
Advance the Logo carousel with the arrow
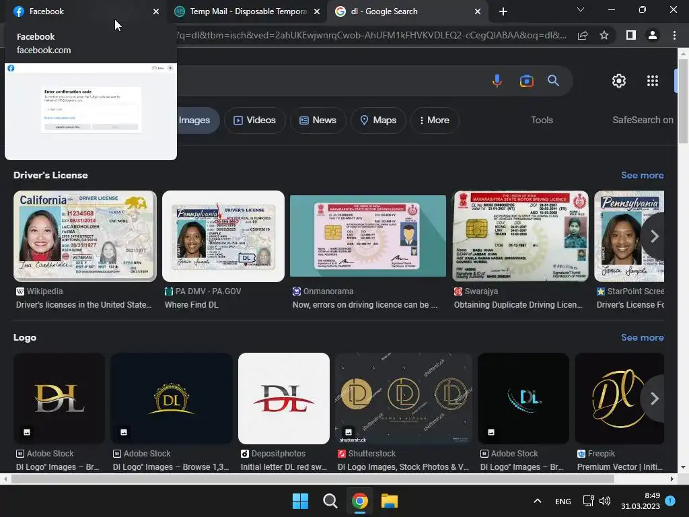654,399
